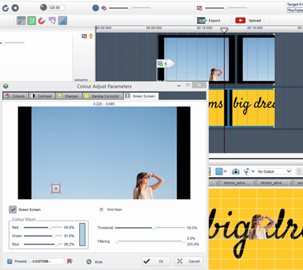Click the Presets save icon
Screen dimensions: 303x270
pyautogui.click(x=10, y=261)
